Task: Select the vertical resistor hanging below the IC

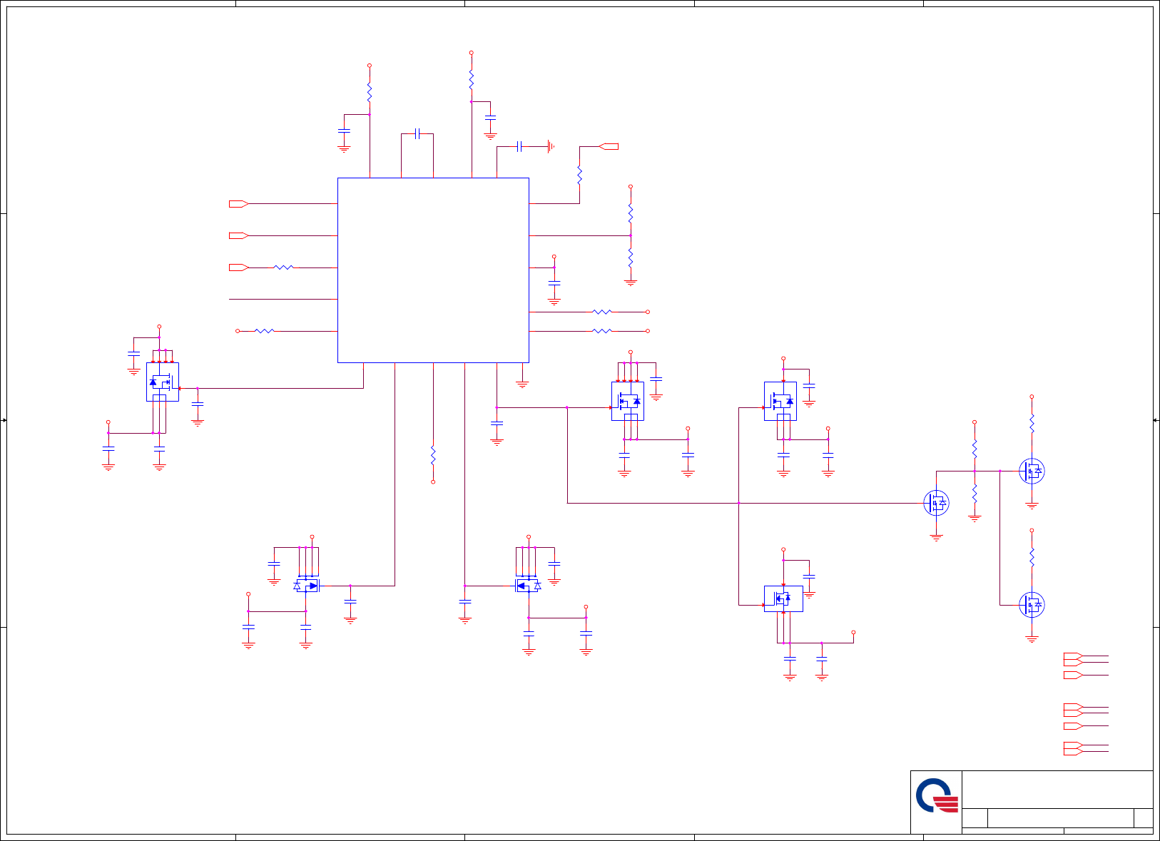Action: click(x=433, y=455)
